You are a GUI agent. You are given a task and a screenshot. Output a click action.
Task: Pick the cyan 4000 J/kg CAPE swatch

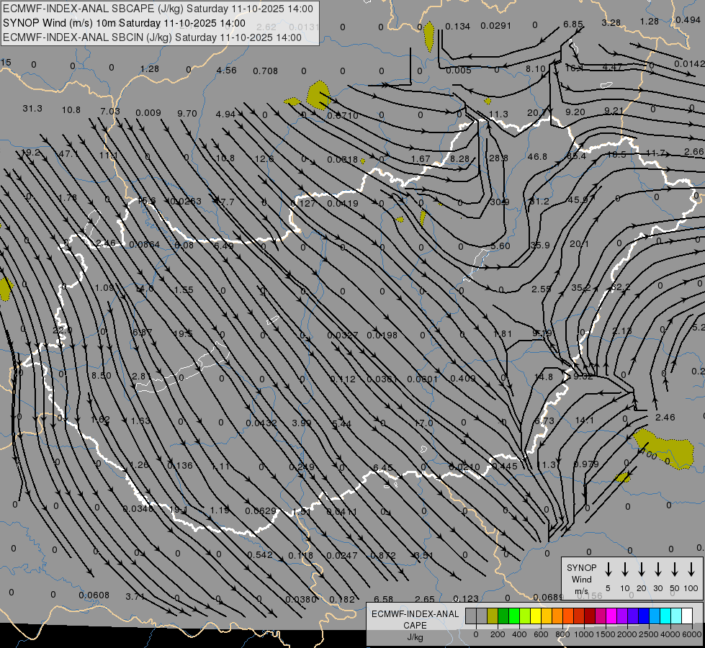tap(665, 616)
